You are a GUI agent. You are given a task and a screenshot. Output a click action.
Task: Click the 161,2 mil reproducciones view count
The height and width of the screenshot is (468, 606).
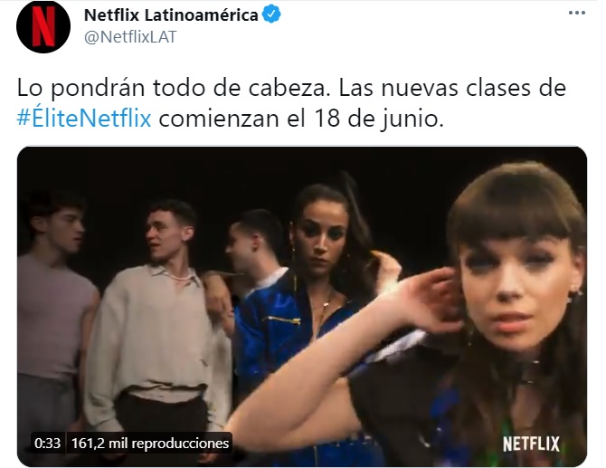(150, 444)
